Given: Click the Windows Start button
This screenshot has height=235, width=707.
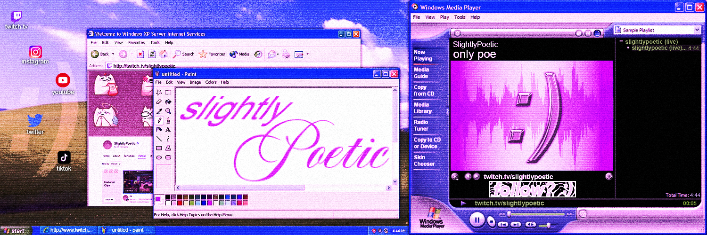Looking at the screenshot, I should tap(16, 231).
